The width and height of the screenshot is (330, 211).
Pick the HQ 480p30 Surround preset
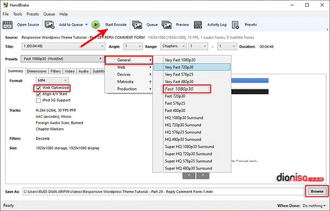(192, 139)
